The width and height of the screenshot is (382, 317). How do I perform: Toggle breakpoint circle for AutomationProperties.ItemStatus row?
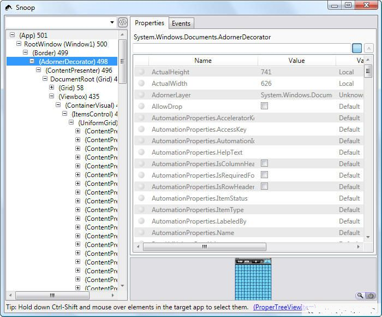coord(141,198)
